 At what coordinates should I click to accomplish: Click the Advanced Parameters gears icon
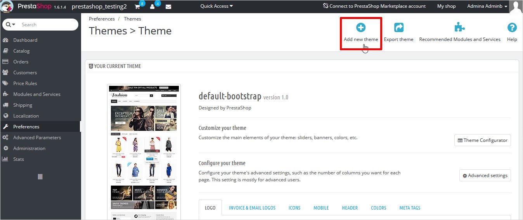click(x=5, y=138)
